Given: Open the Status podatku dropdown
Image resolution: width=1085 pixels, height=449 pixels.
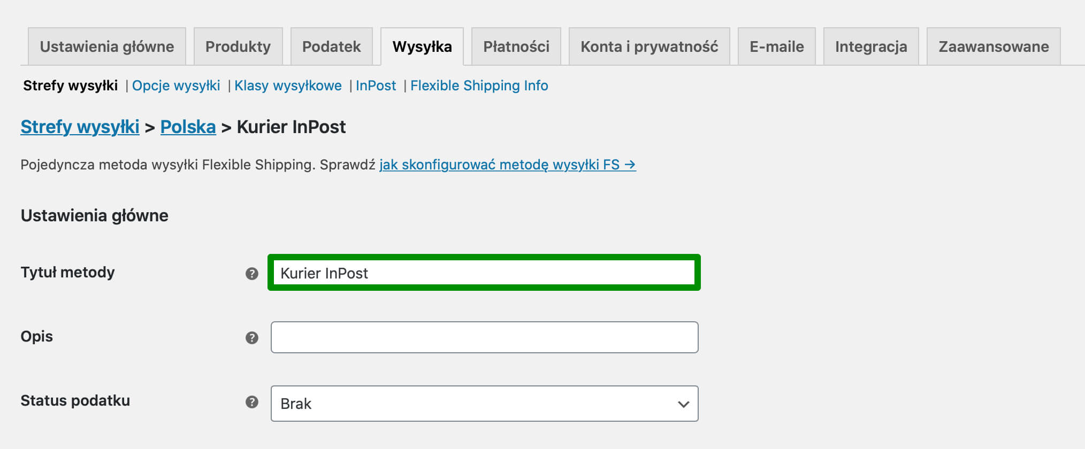Looking at the screenshot, I should [x=484, y=404].
